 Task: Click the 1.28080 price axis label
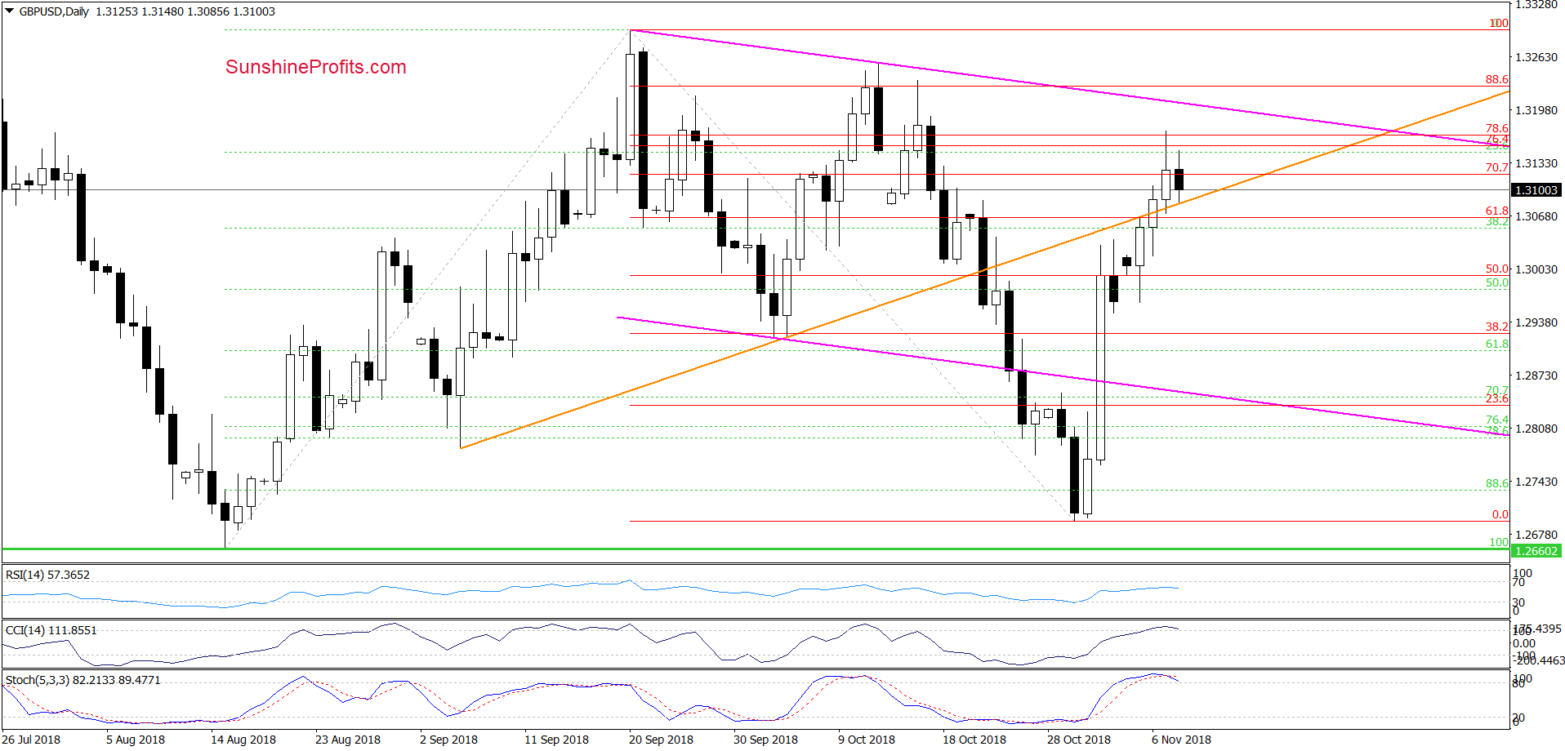pyautogui.click(x=1536, y=429)
